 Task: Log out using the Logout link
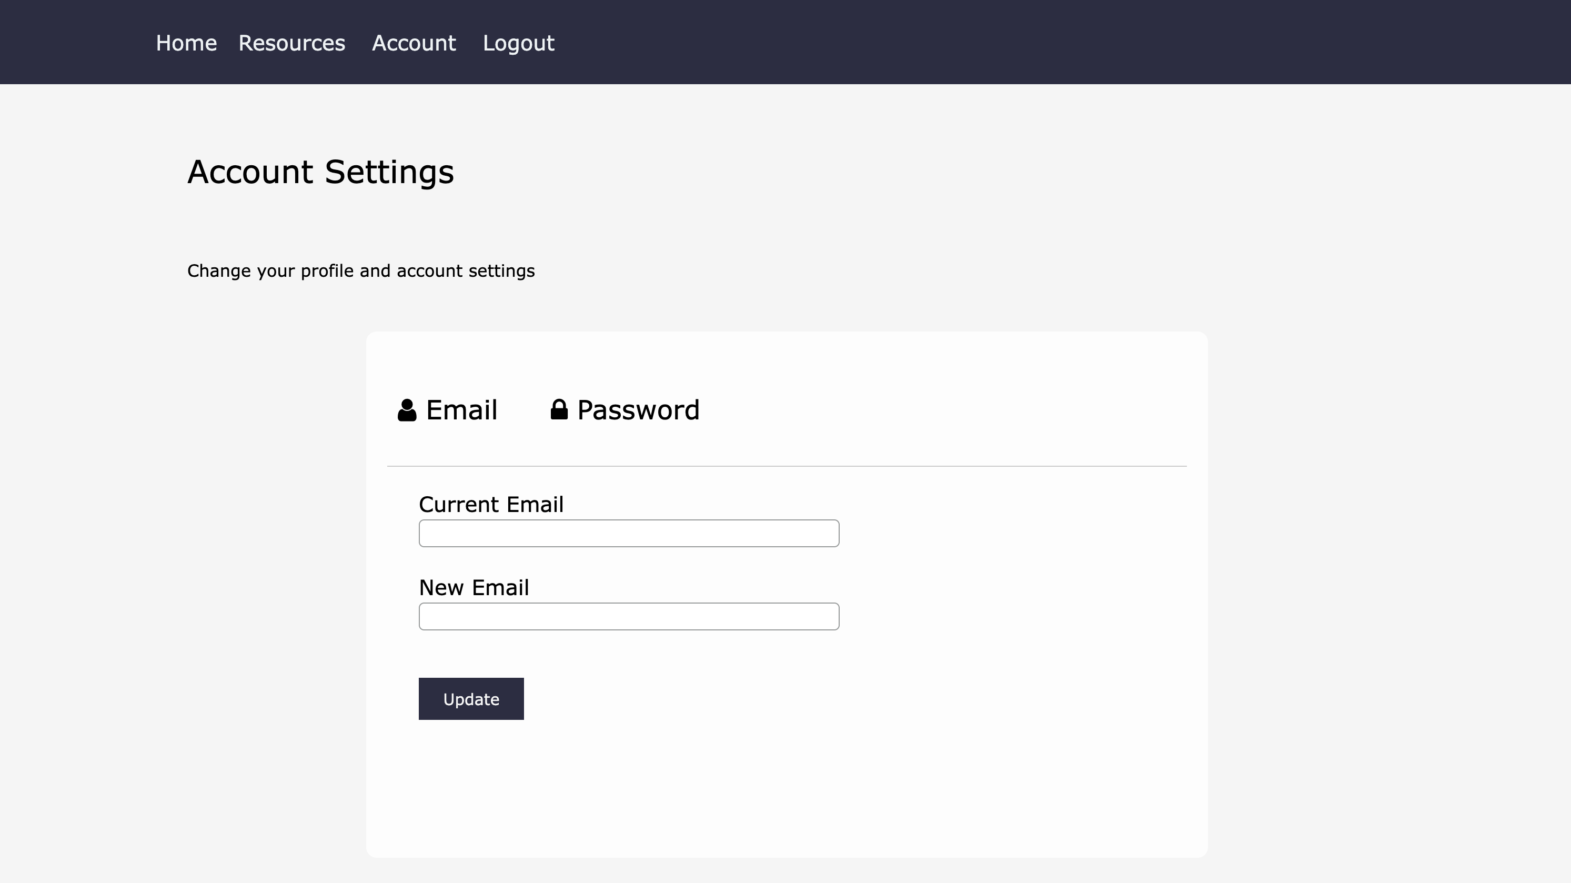coord(518,43)
